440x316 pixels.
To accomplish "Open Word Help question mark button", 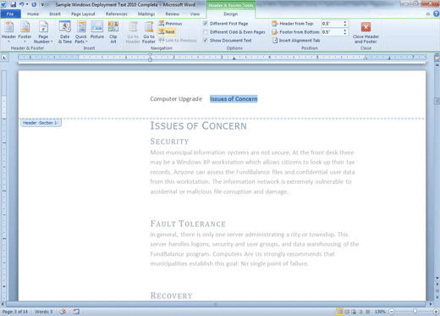I will tap(436, 14).
